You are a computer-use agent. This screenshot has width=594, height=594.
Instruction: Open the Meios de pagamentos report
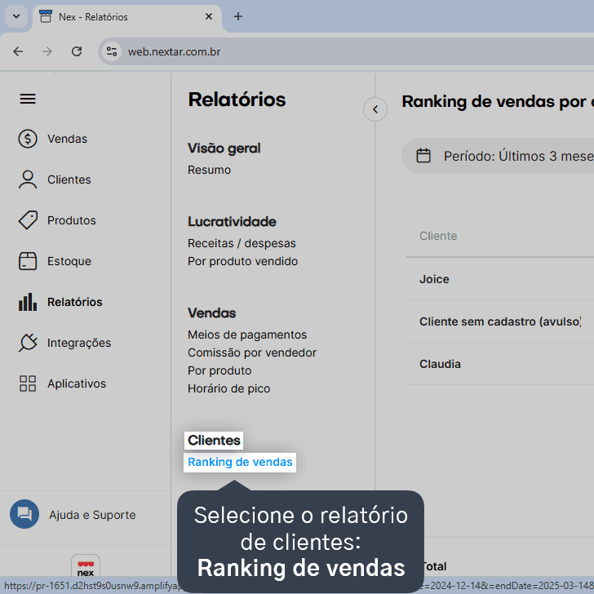[247, 335]
